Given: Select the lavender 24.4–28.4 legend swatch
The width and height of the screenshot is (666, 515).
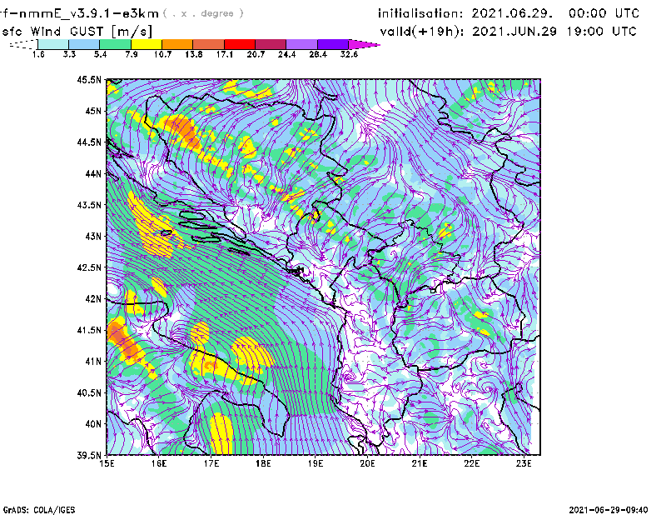Looking at the screenshot, I should 301,44.
